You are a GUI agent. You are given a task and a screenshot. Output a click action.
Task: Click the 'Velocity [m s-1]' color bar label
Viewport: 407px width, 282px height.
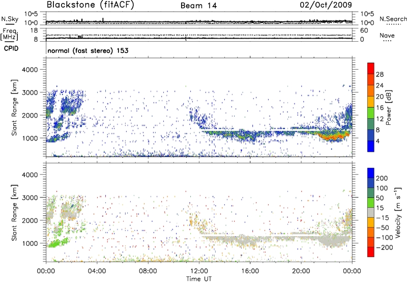click(x=397, y=212)
